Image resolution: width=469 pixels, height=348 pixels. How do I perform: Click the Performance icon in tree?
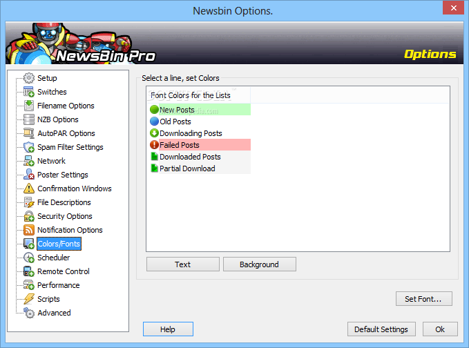click(x=29, y=285)
